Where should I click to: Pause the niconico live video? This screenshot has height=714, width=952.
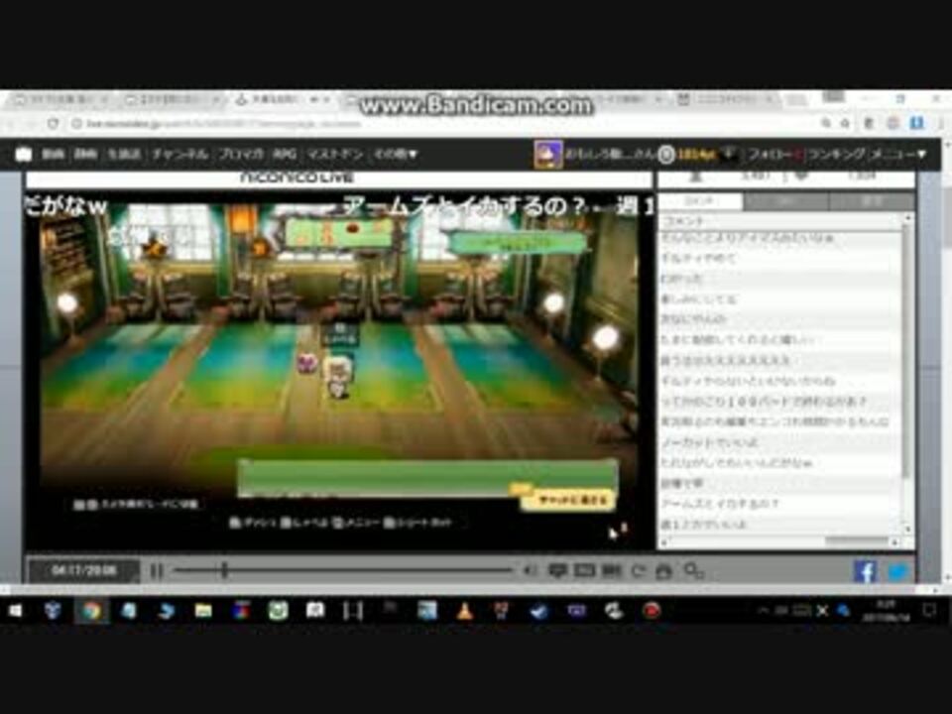click(x=156, y=571)
